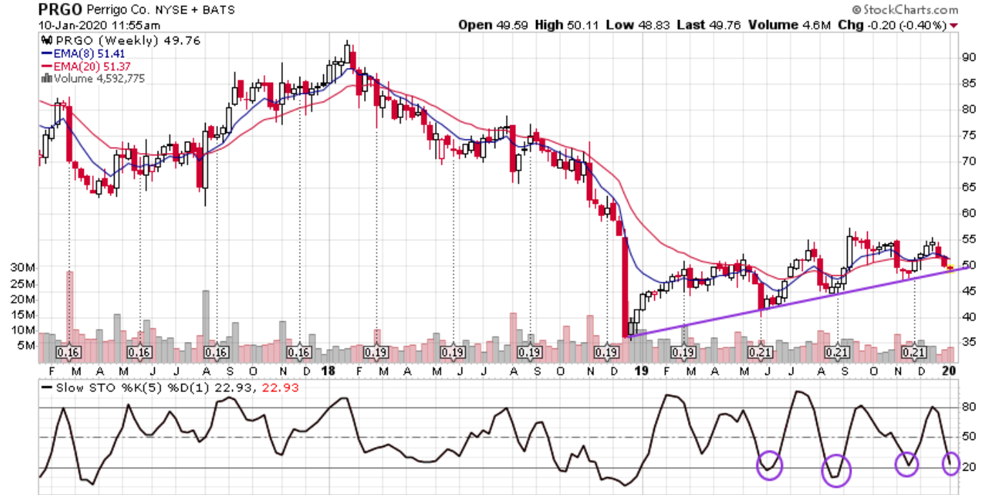Image resolution: width=981 pixels, height=495 pixels.
Task: Click the leftmost purple circle on stochastic
Action: [x=770, y=466]
